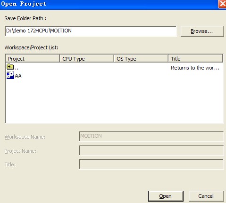This screenshot has height=203, width=226.
Task: Cancel the Open Project dialog
Action: [x=206, y=196]
